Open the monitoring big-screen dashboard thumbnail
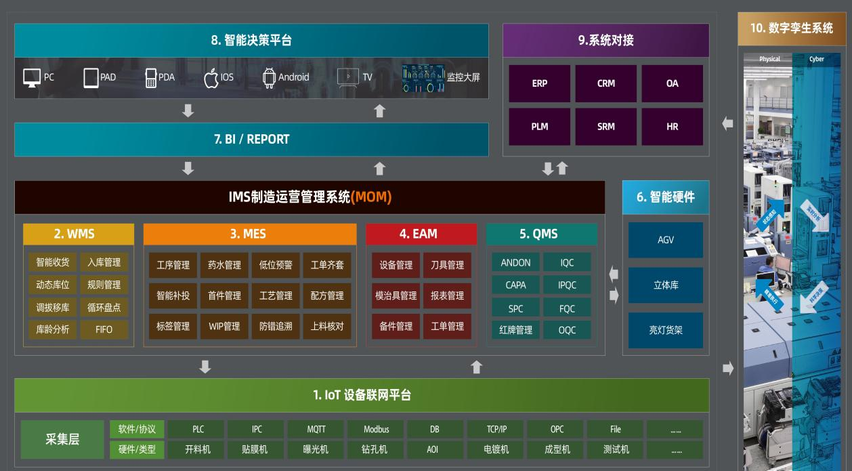 point(423,78)
